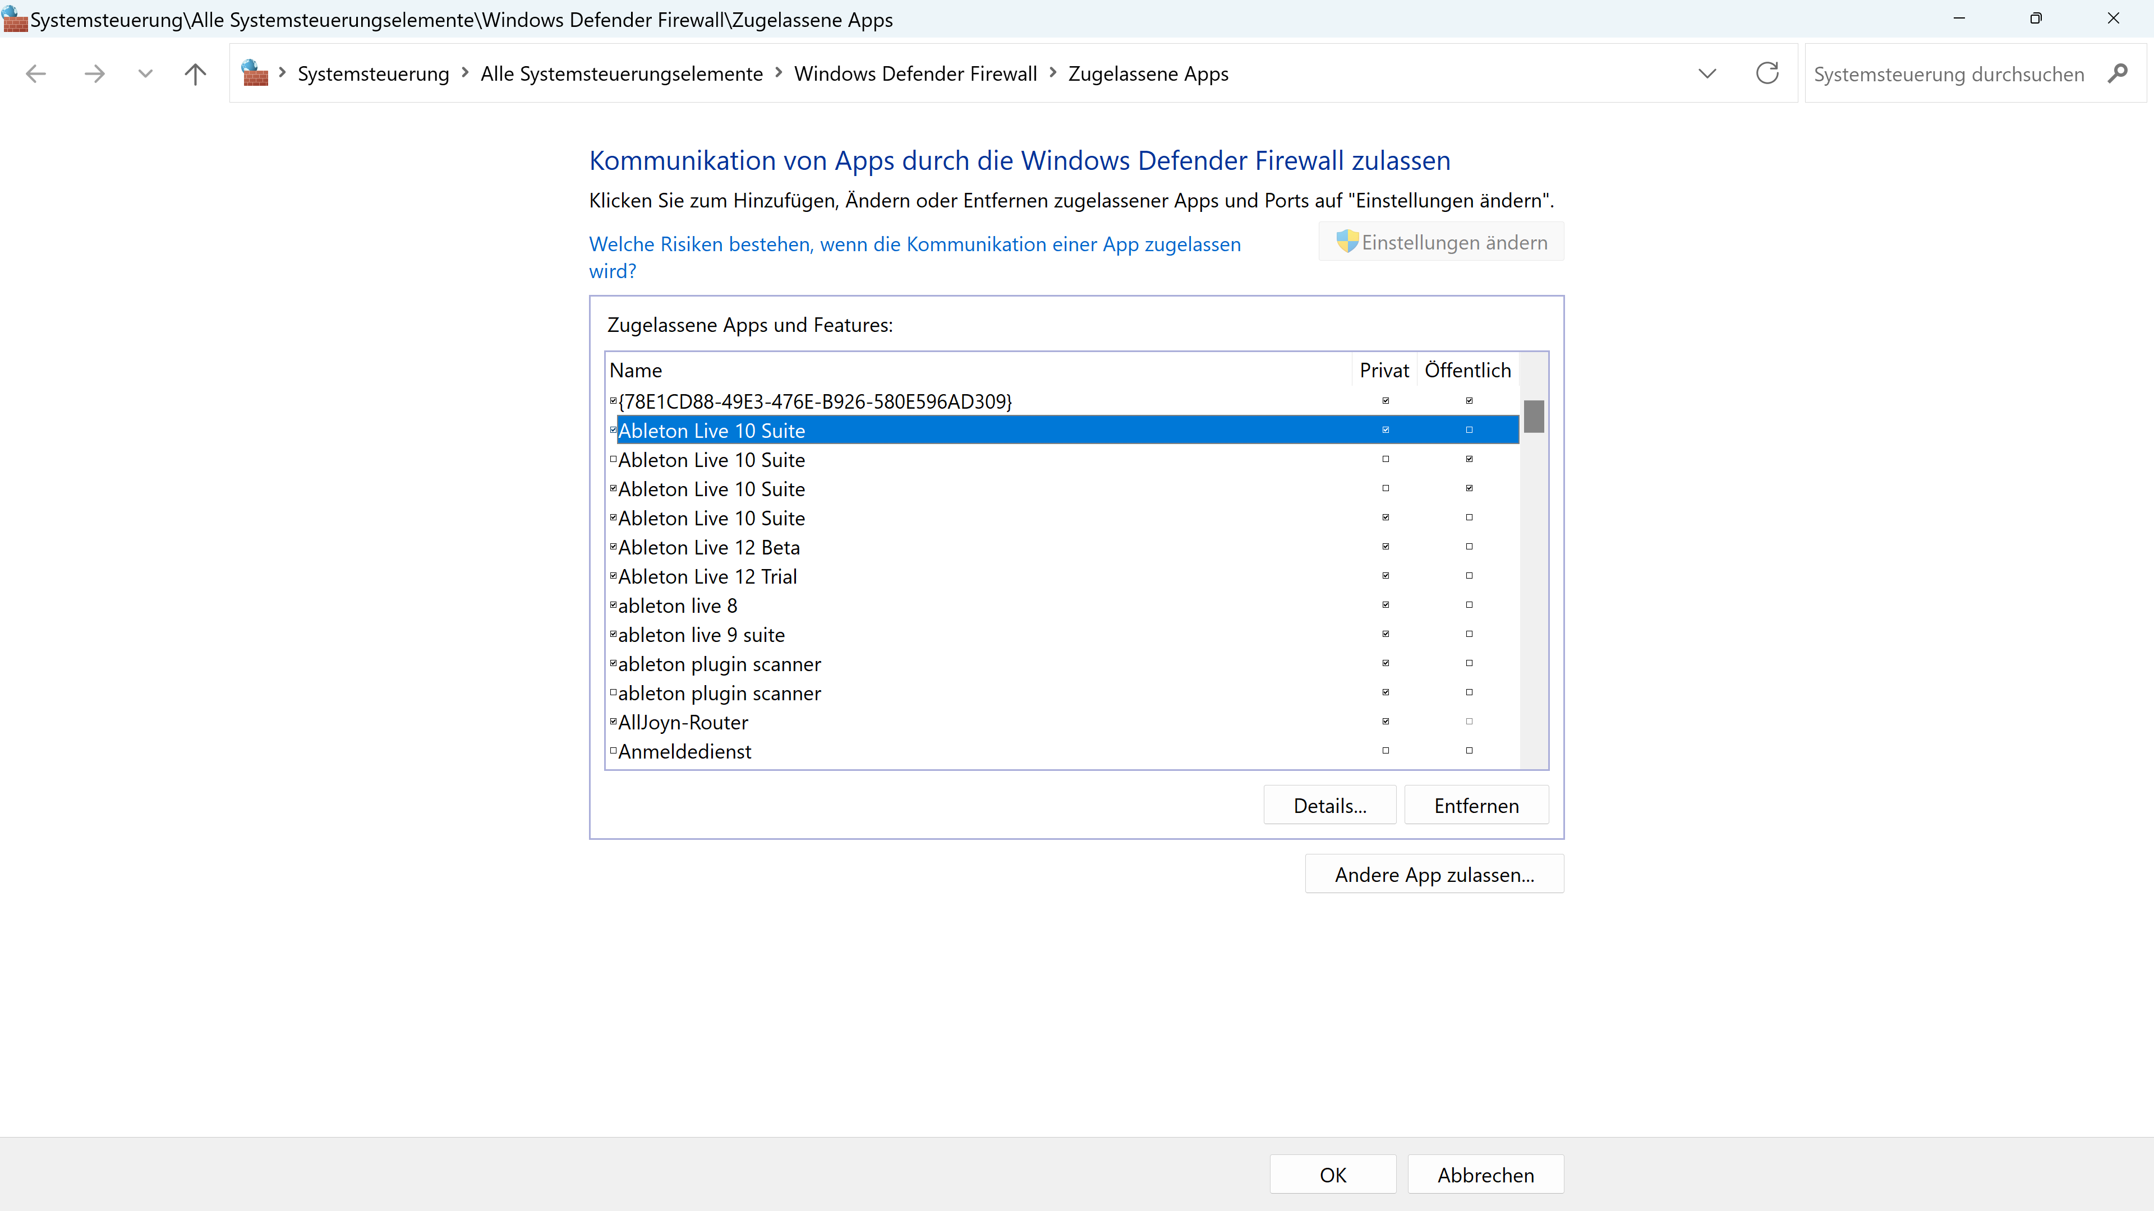Maximize or restore the window
Screen dimensions: 2154x1211
point(2035,19)
